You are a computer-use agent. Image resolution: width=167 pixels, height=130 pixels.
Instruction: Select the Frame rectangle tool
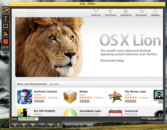(x=5, y=26)
